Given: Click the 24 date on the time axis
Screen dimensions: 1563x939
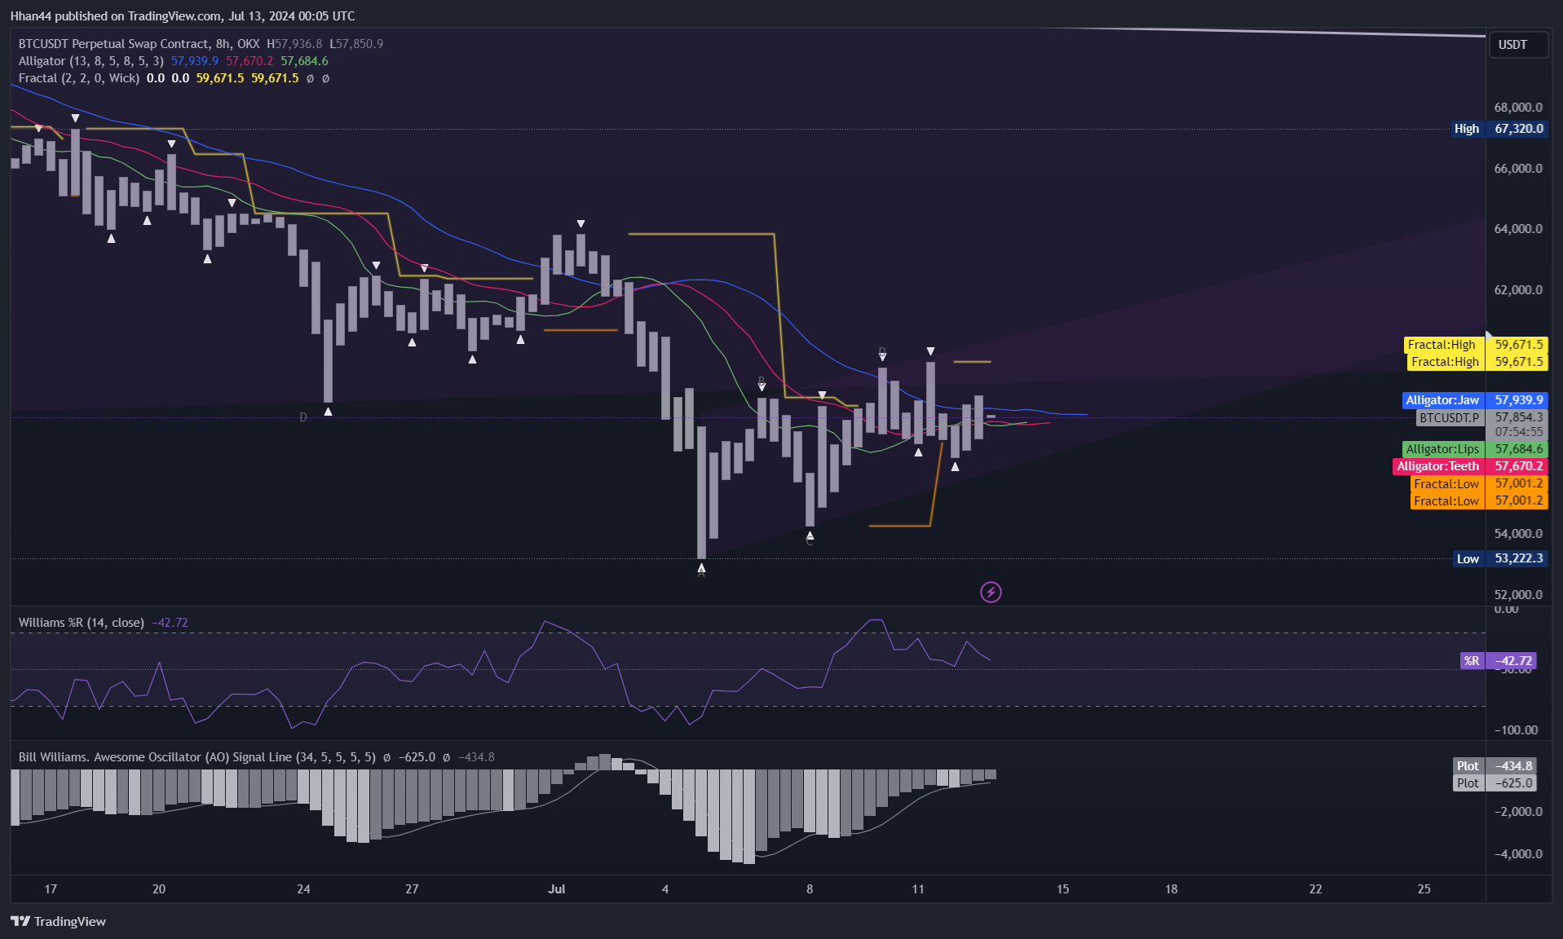Looking at the screenshot, I should (303, 889).
